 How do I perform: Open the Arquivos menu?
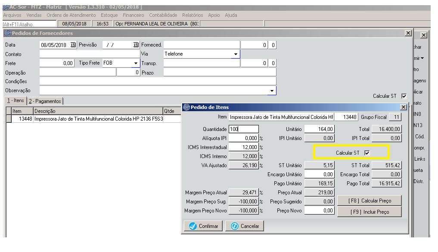click(x=12, y=15)
